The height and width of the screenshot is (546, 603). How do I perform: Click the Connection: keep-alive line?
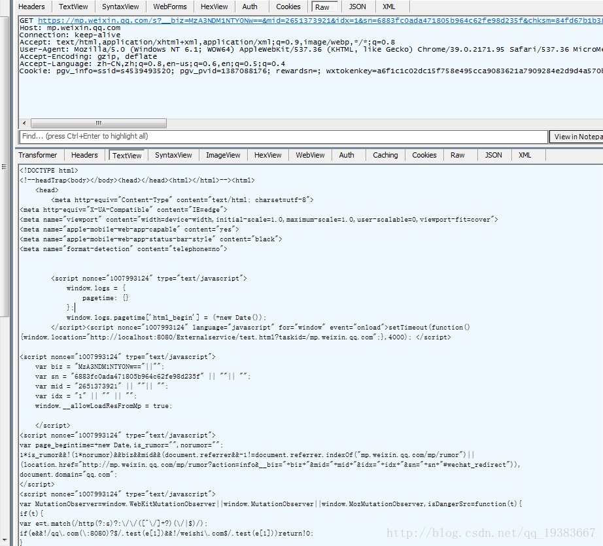(x=70, y=35)
